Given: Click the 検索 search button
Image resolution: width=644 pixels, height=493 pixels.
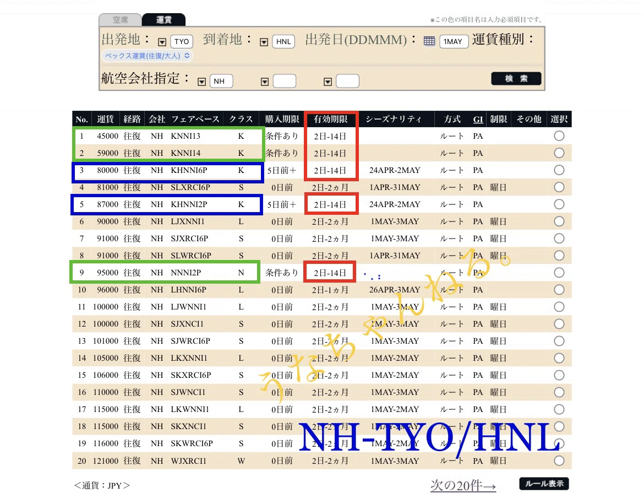Looking at the screenshot, I should coord(516,79).
